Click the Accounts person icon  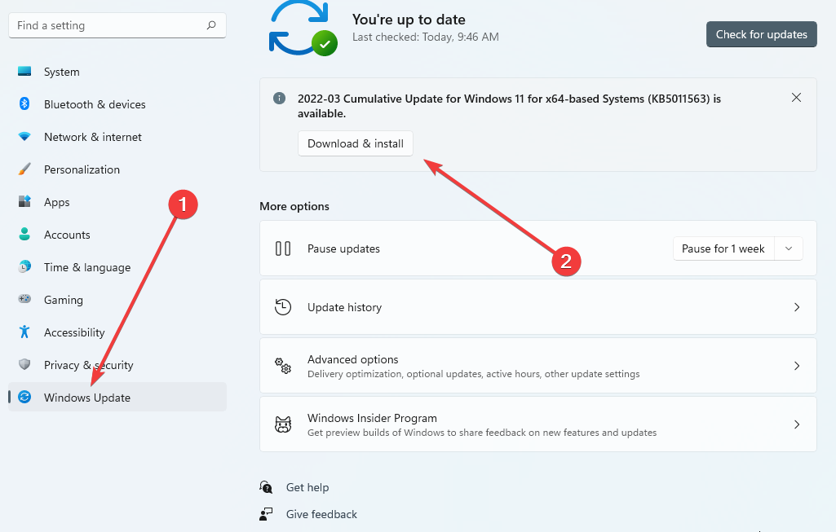tap(24, 235)
